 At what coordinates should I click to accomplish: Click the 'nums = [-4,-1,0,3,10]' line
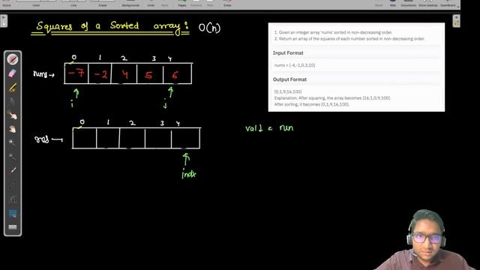(295, 65)
